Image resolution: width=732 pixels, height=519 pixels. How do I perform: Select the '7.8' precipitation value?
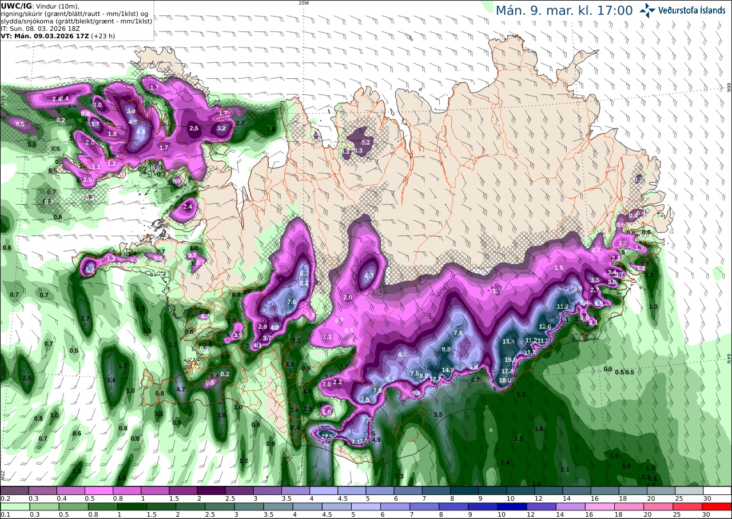458,333
